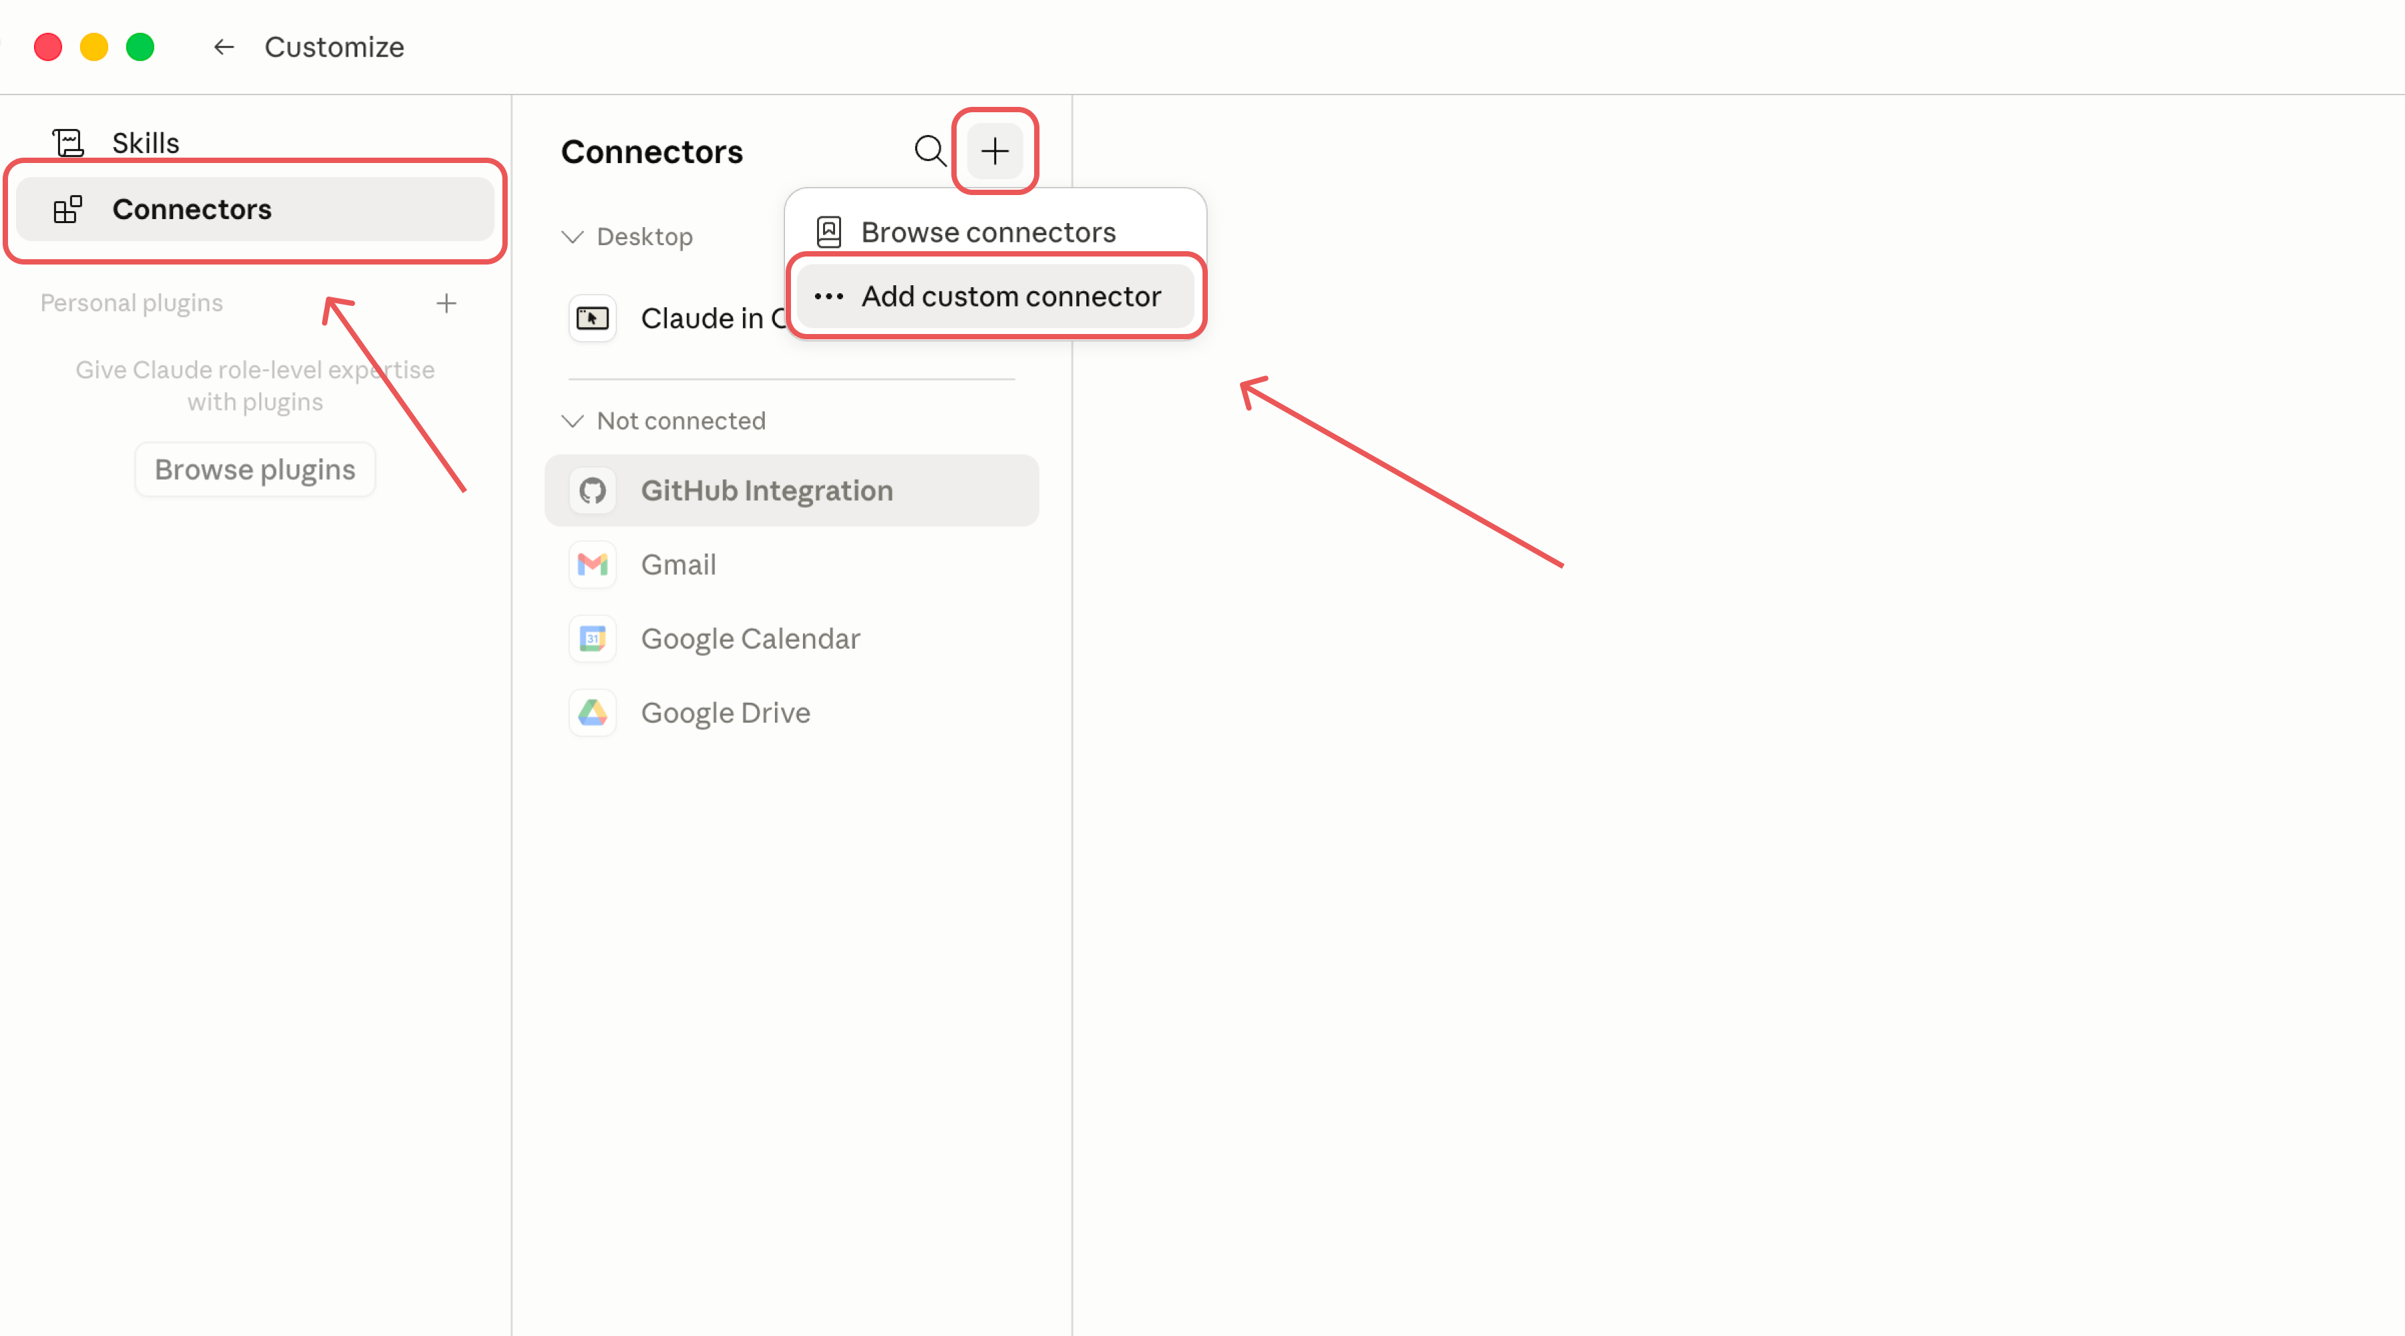Click the Personal plugins label

click(132, 303)
